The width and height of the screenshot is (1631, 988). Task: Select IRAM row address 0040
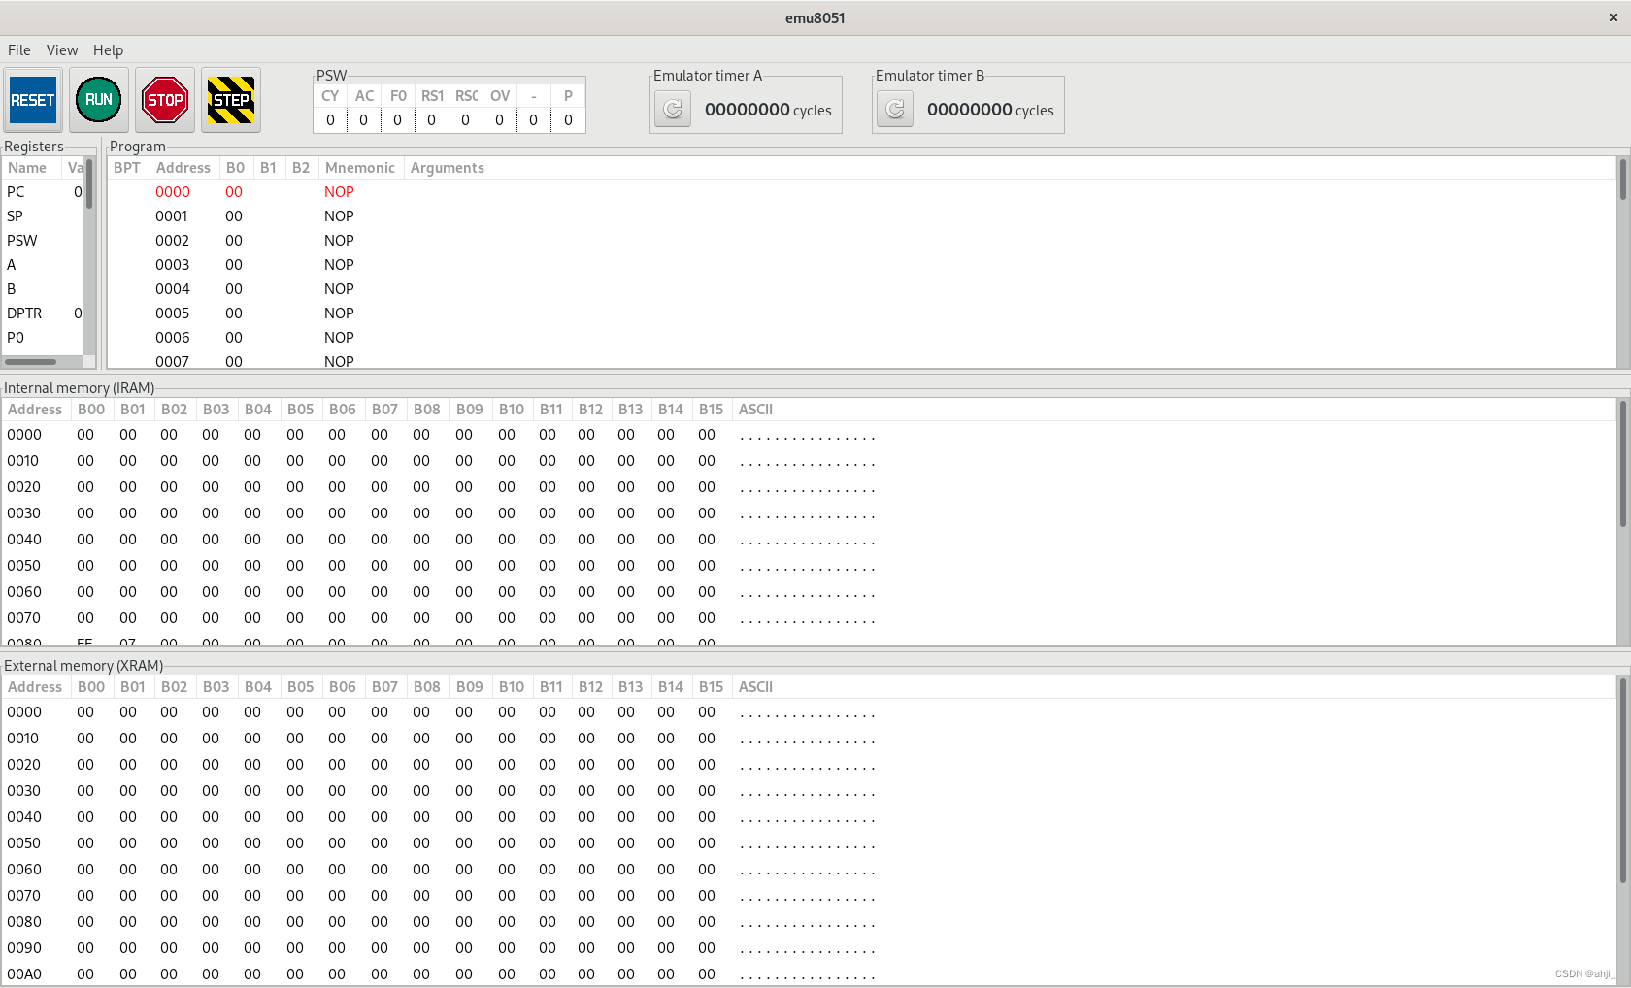tap(809, 540)
